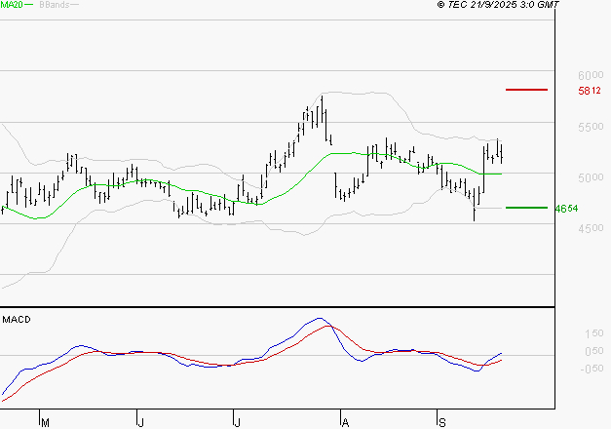The width and height of the screenshot is (611, 429).
Task: Select the A month marker on time axis
Action: click(344, 421)
